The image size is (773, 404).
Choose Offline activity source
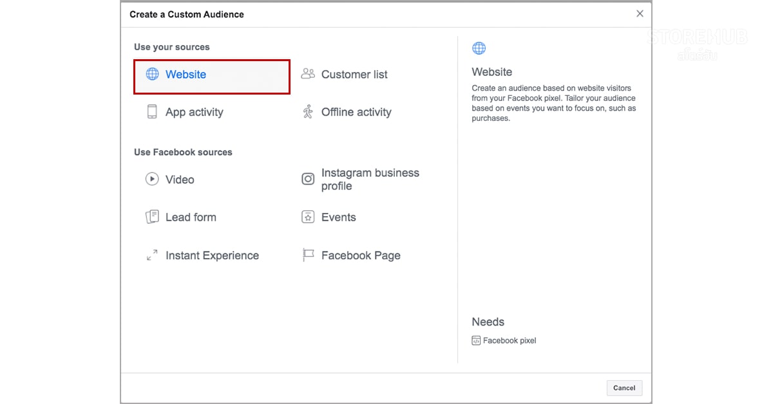(x=356, y=112)
